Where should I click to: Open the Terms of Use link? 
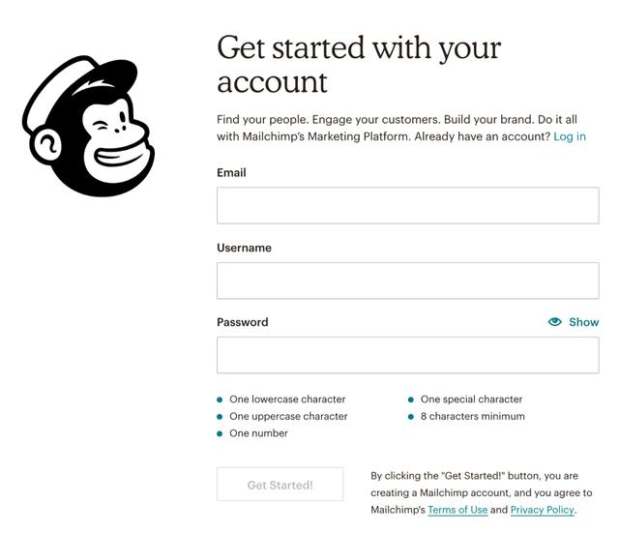tap(457, 510)
